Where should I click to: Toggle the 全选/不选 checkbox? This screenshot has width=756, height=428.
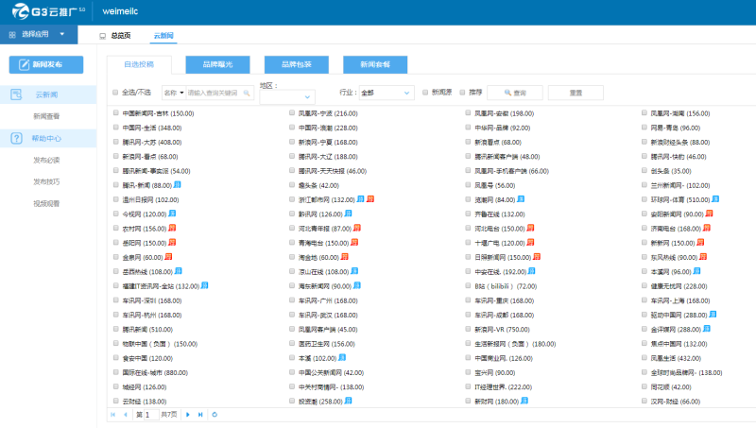click(115, 93)
